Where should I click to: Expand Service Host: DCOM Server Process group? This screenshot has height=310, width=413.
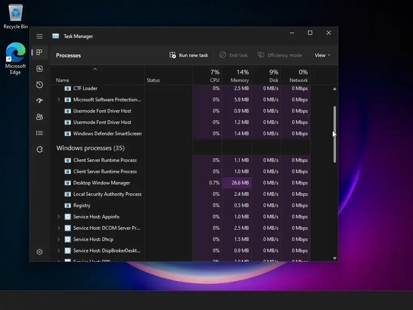click(59, 228)
